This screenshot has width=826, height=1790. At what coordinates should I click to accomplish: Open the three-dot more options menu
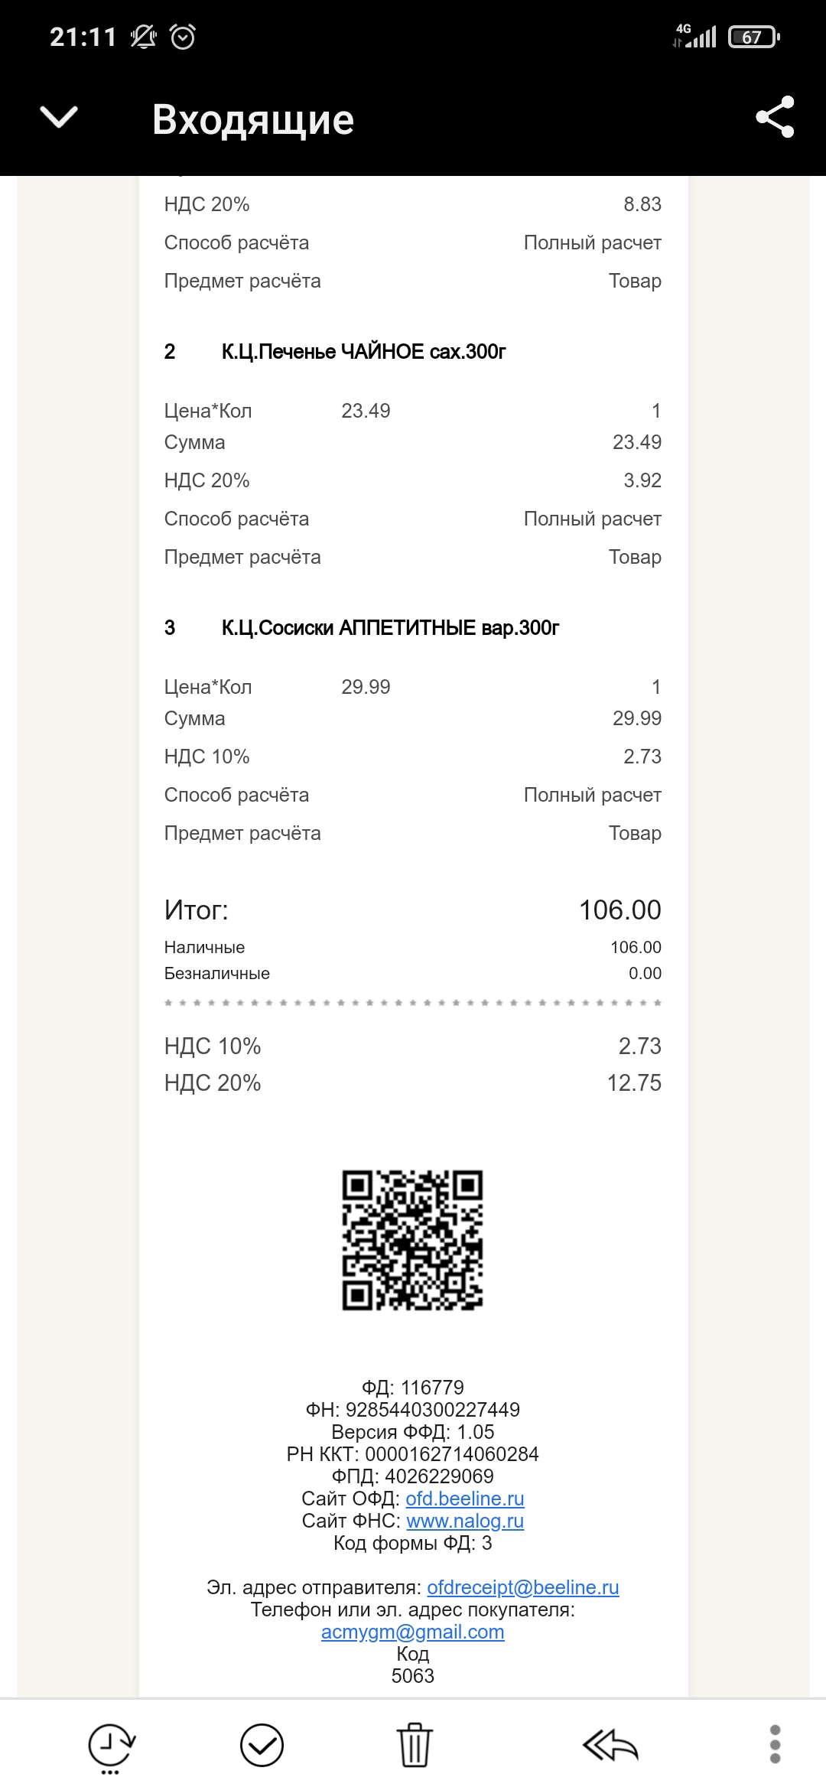coord(775,1745)
